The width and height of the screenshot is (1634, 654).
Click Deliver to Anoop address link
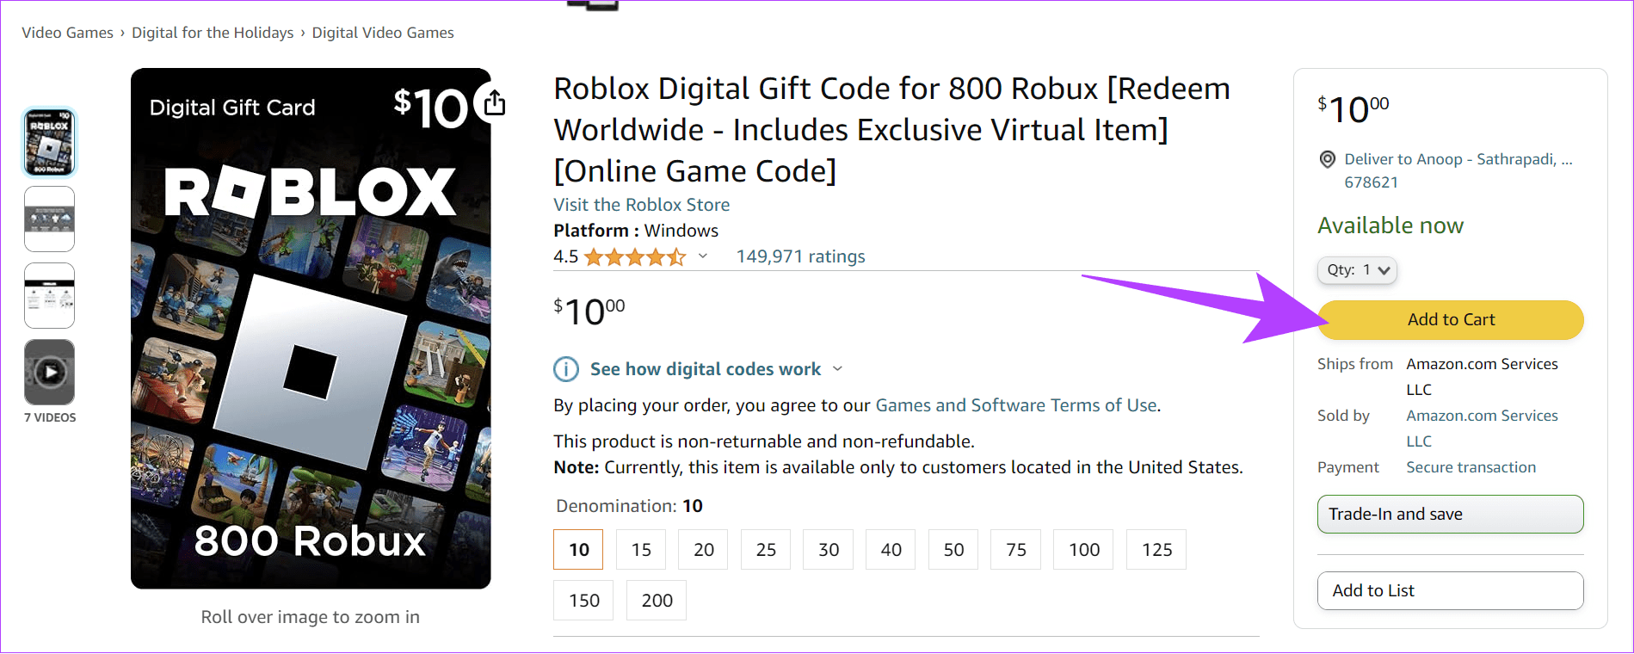pos(1458,170)
